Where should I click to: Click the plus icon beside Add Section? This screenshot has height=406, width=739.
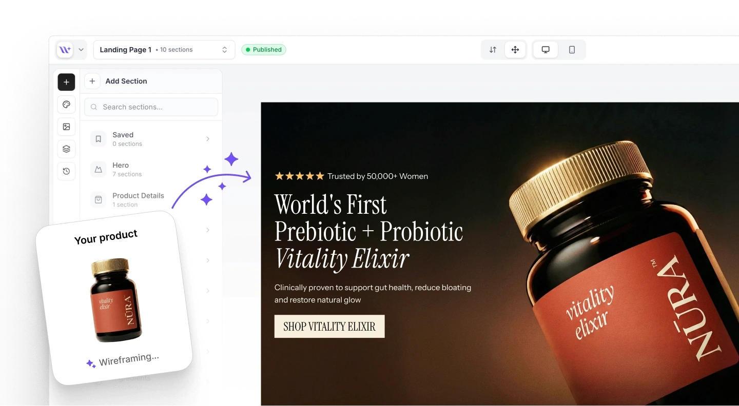(x=92, y=81)
